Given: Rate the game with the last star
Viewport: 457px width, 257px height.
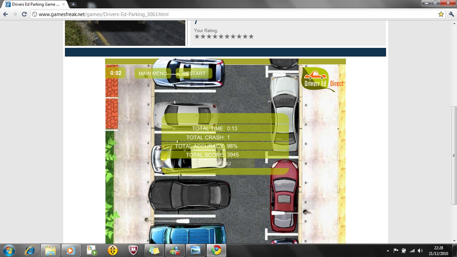Looking at the screenshot, I should (251, 36).
